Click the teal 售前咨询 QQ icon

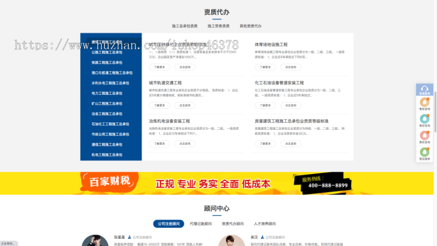[424, 119]
